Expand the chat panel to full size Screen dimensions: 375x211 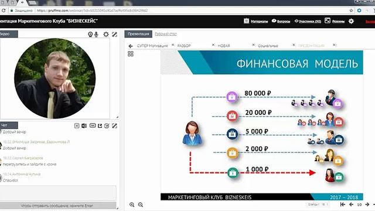click(x=115, y=126)
